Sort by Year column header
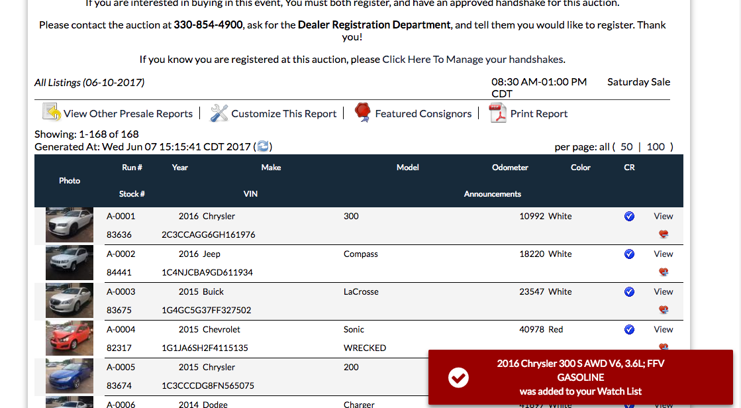The image size is (741, 408). click(179, 168)
